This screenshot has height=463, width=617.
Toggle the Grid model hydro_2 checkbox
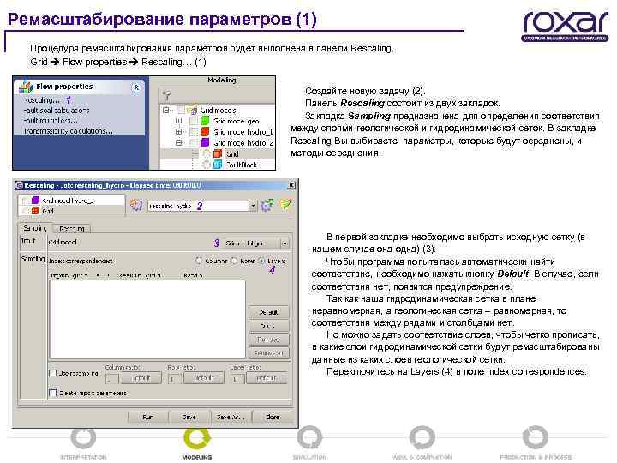coord(194,142)
